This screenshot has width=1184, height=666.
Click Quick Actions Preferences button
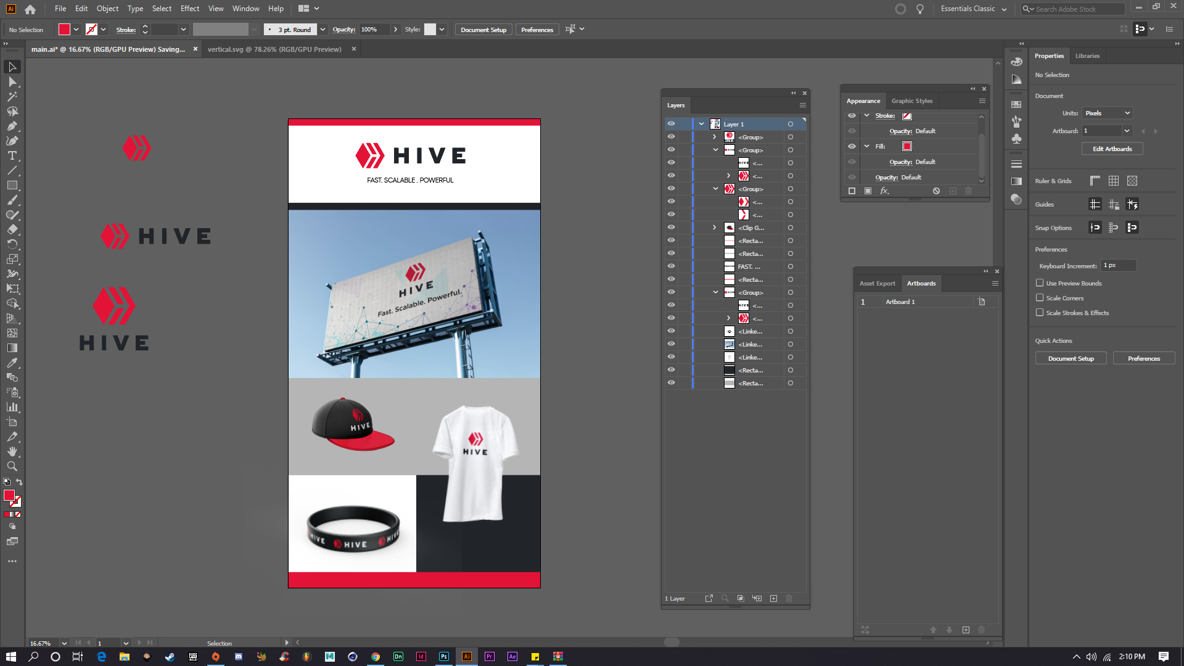(1143, 358)
